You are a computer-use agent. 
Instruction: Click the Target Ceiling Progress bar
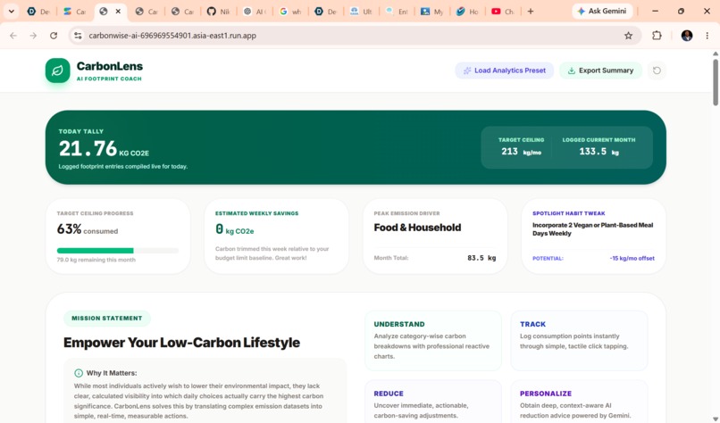[118, 251]
